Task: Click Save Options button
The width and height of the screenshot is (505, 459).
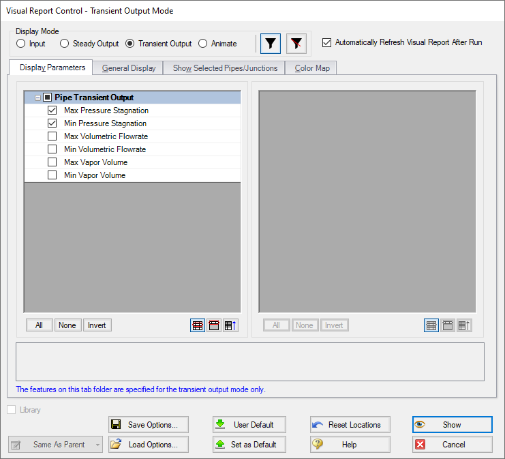Action: [x=149, y=424]
